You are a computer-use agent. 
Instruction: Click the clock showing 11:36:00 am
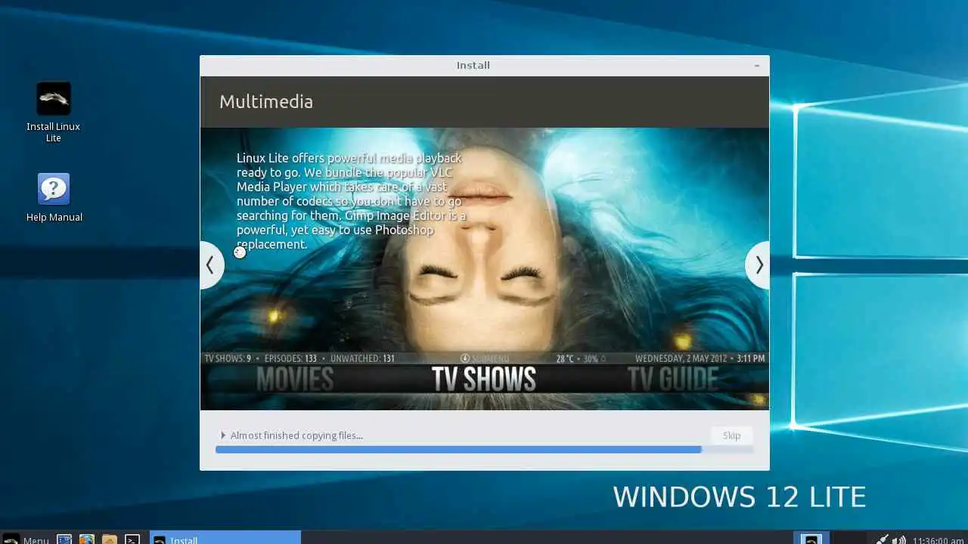tap(938, 539)
